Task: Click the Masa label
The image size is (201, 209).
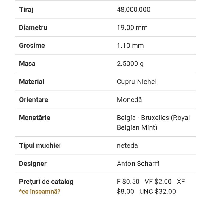Action: 27,64
